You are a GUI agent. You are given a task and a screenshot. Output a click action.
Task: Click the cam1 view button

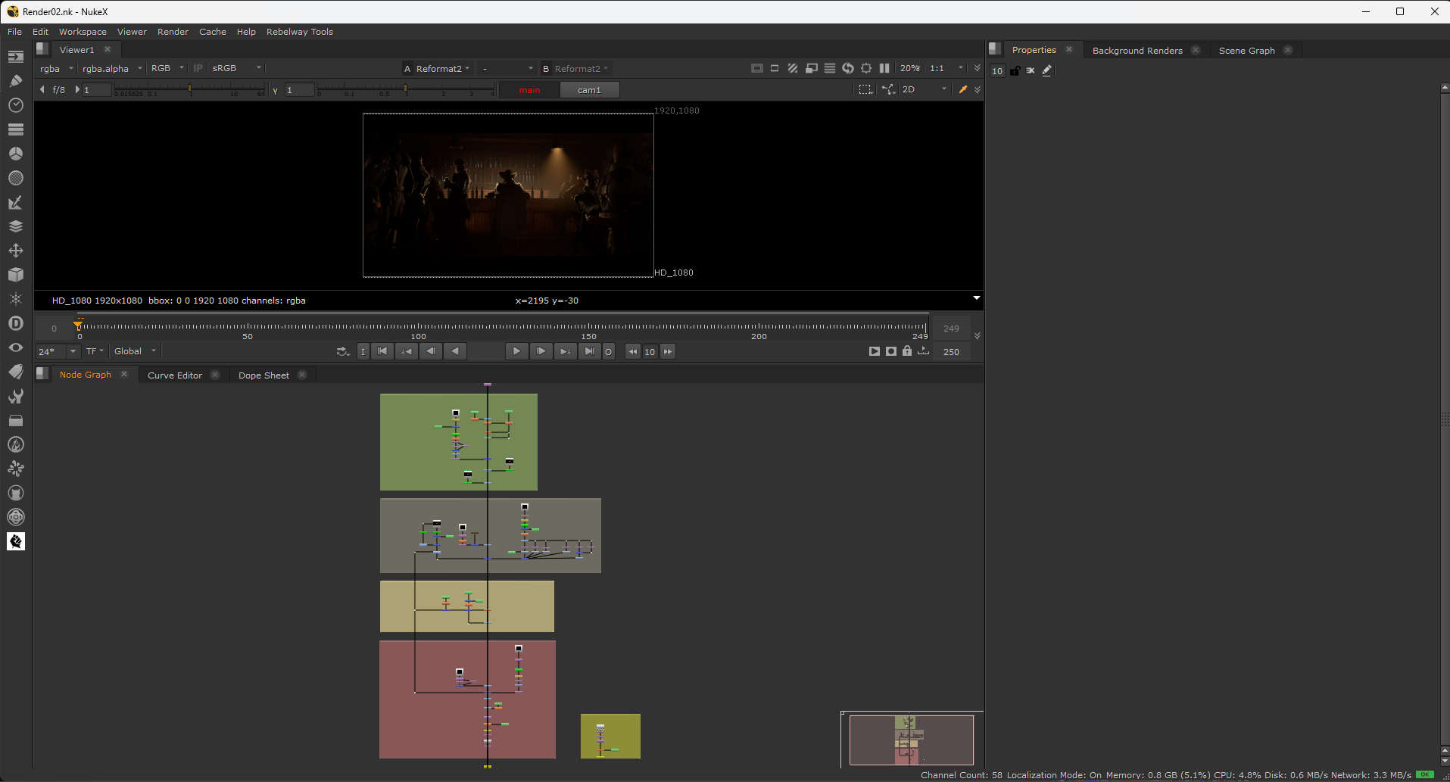589,90
